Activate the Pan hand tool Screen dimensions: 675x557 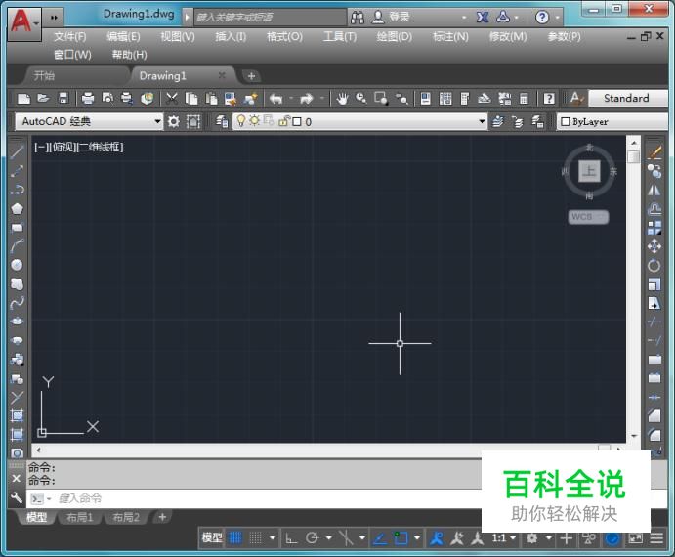[x=342, y=99]
